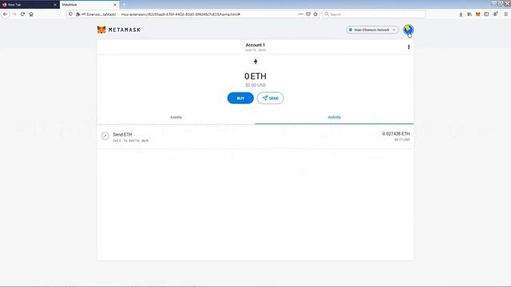
Task: Open the Main Ethereum Network dropdown
Action: pos(372,29)
